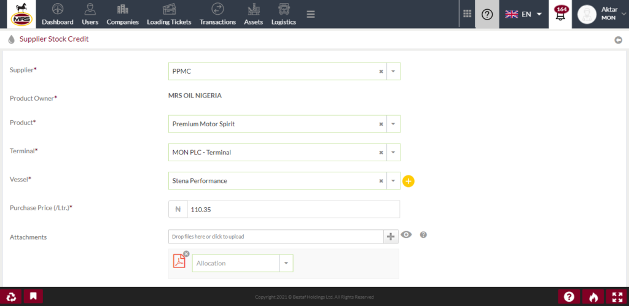Open the Logistics menu
The height and width of the screenshot is (306, 629).
284,15
